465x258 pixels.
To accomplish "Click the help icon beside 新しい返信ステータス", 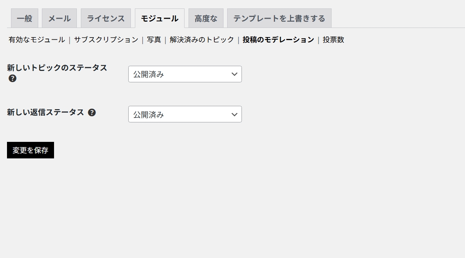I will 92,112.
